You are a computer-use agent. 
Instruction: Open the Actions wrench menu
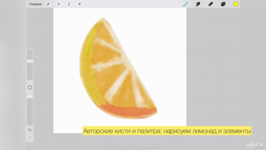(48, 4)
